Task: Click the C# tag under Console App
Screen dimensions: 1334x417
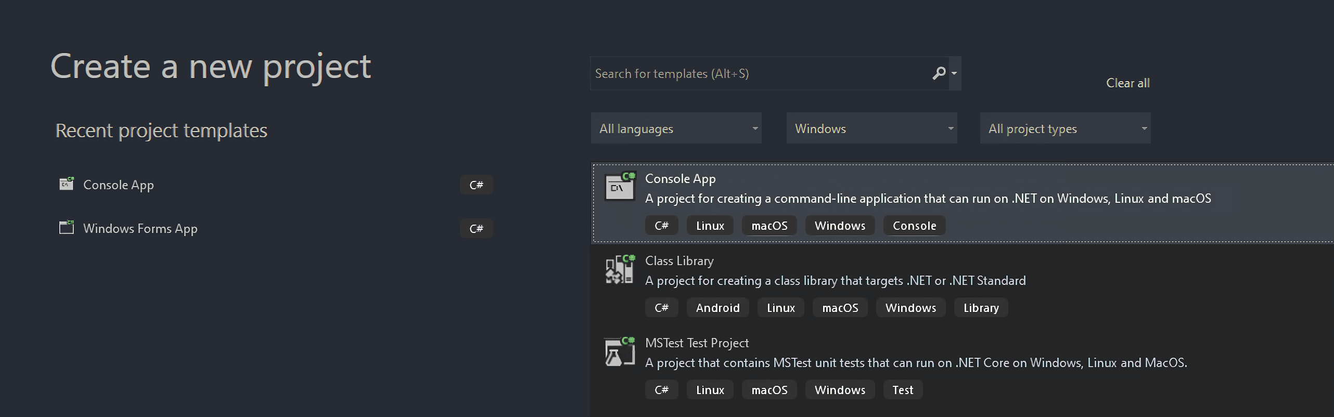Action: click(661, 225)
